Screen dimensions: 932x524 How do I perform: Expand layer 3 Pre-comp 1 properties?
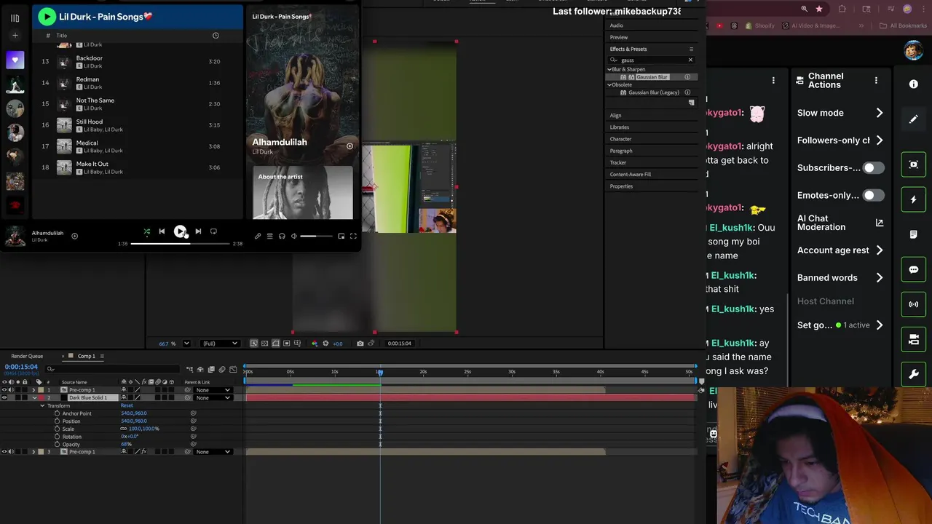pos(33,452)
